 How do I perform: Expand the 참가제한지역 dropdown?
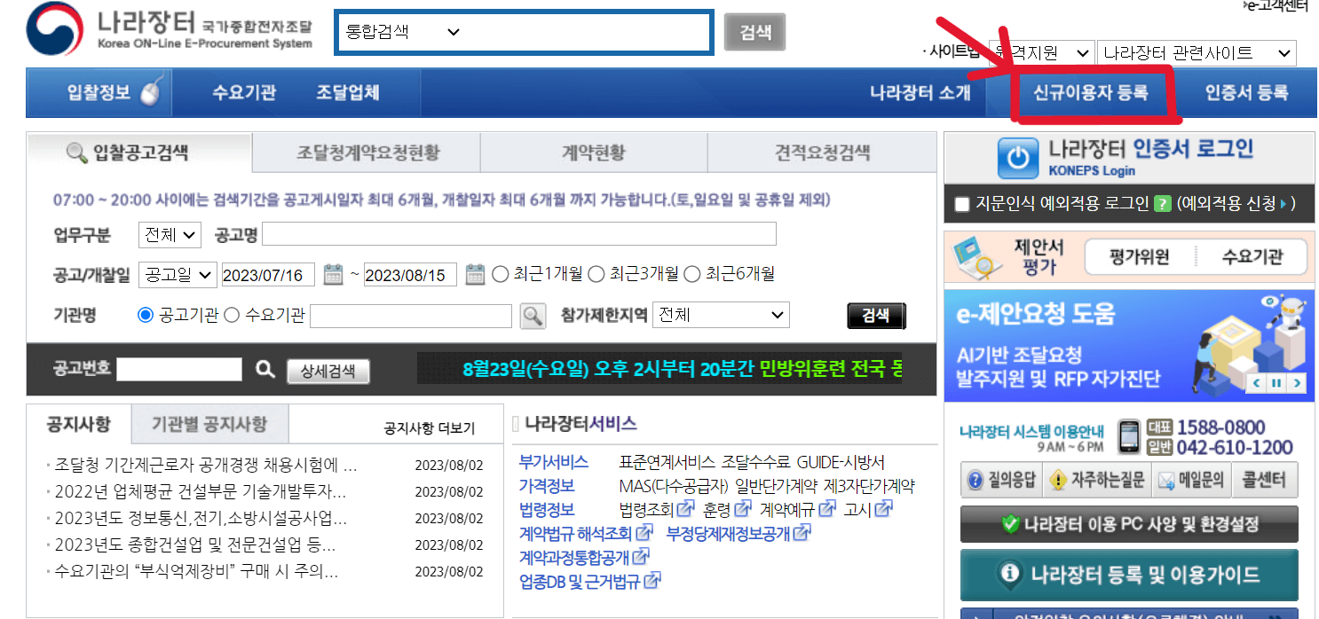coord(720,315)
